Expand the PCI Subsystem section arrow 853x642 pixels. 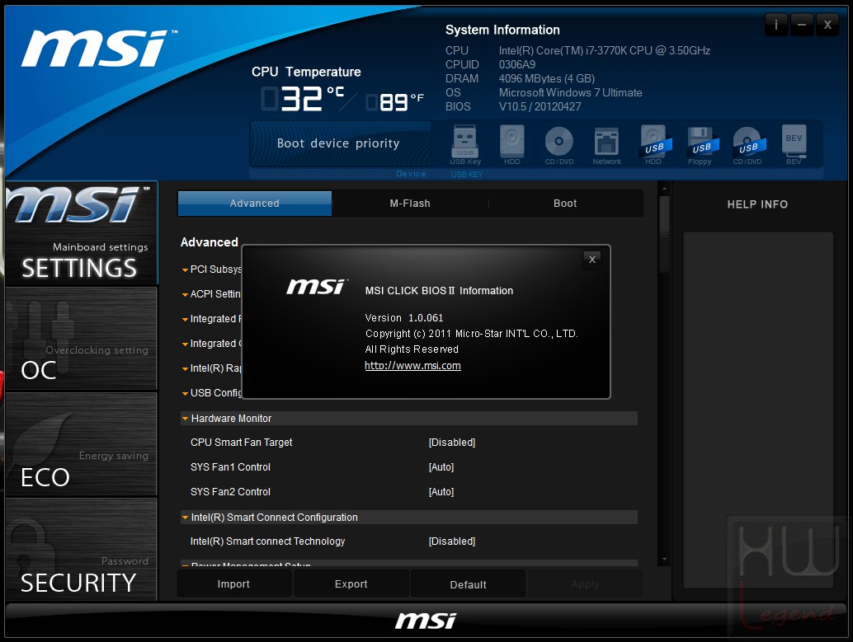click(185, 269)
